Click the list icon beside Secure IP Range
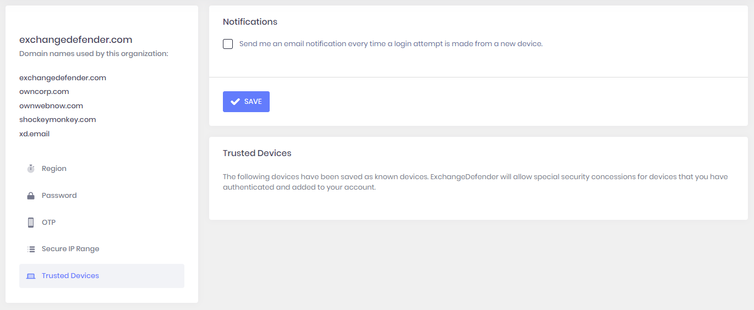754x310 pixels. coord(31,249)
